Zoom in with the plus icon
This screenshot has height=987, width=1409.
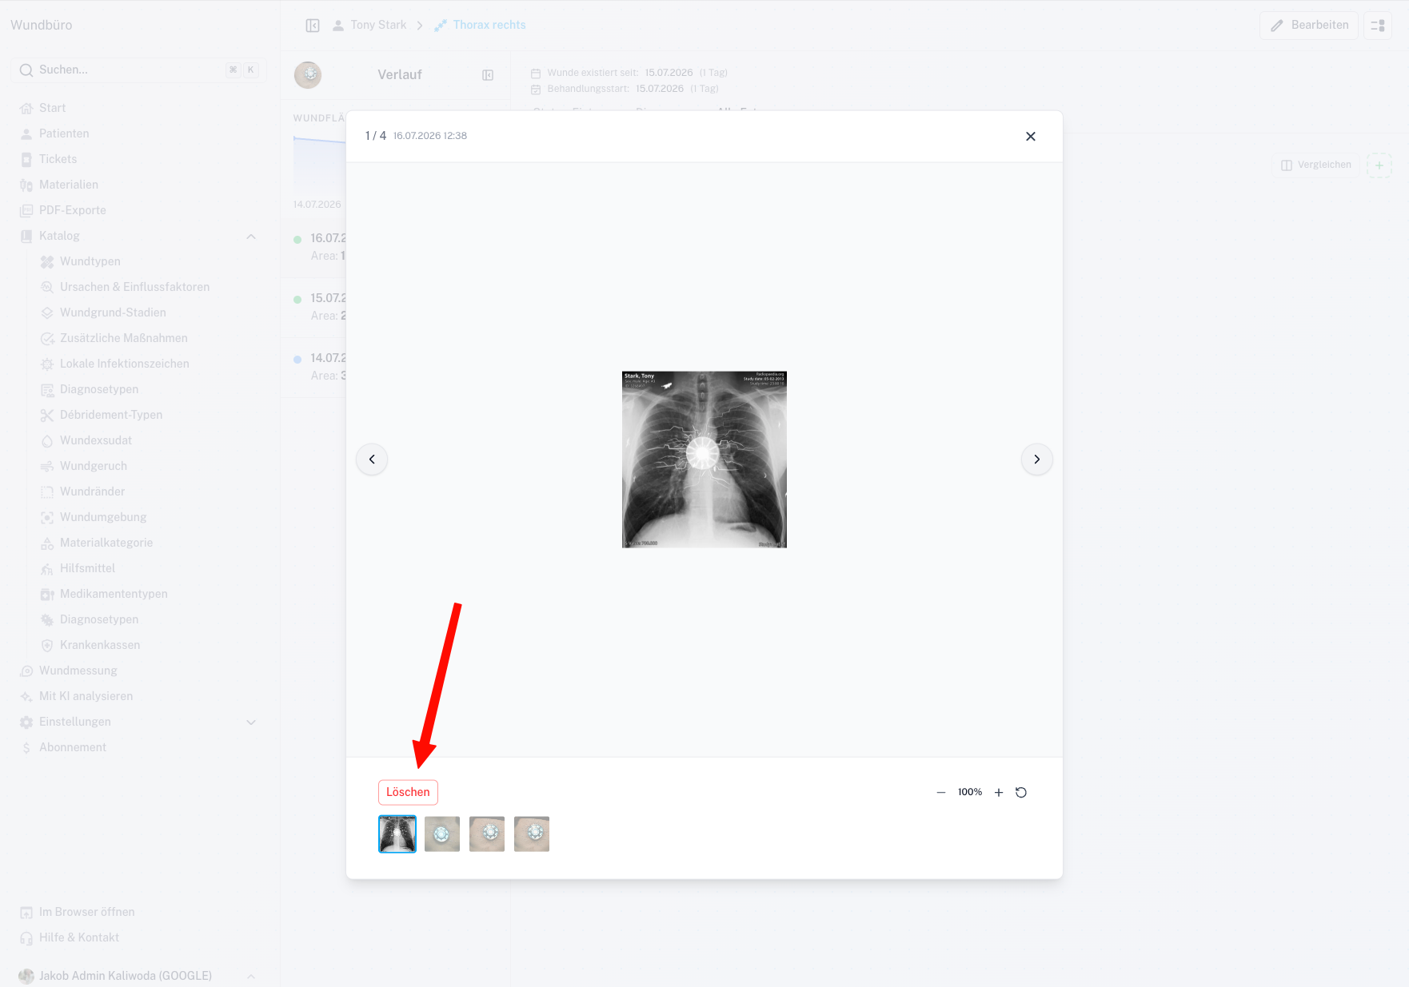coord(999,793)
